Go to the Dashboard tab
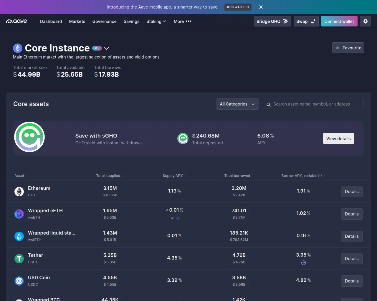377x301 pixels. tap(51, 21)
